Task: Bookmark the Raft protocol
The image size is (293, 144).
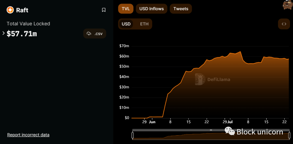Action: [x=104, y=10]
